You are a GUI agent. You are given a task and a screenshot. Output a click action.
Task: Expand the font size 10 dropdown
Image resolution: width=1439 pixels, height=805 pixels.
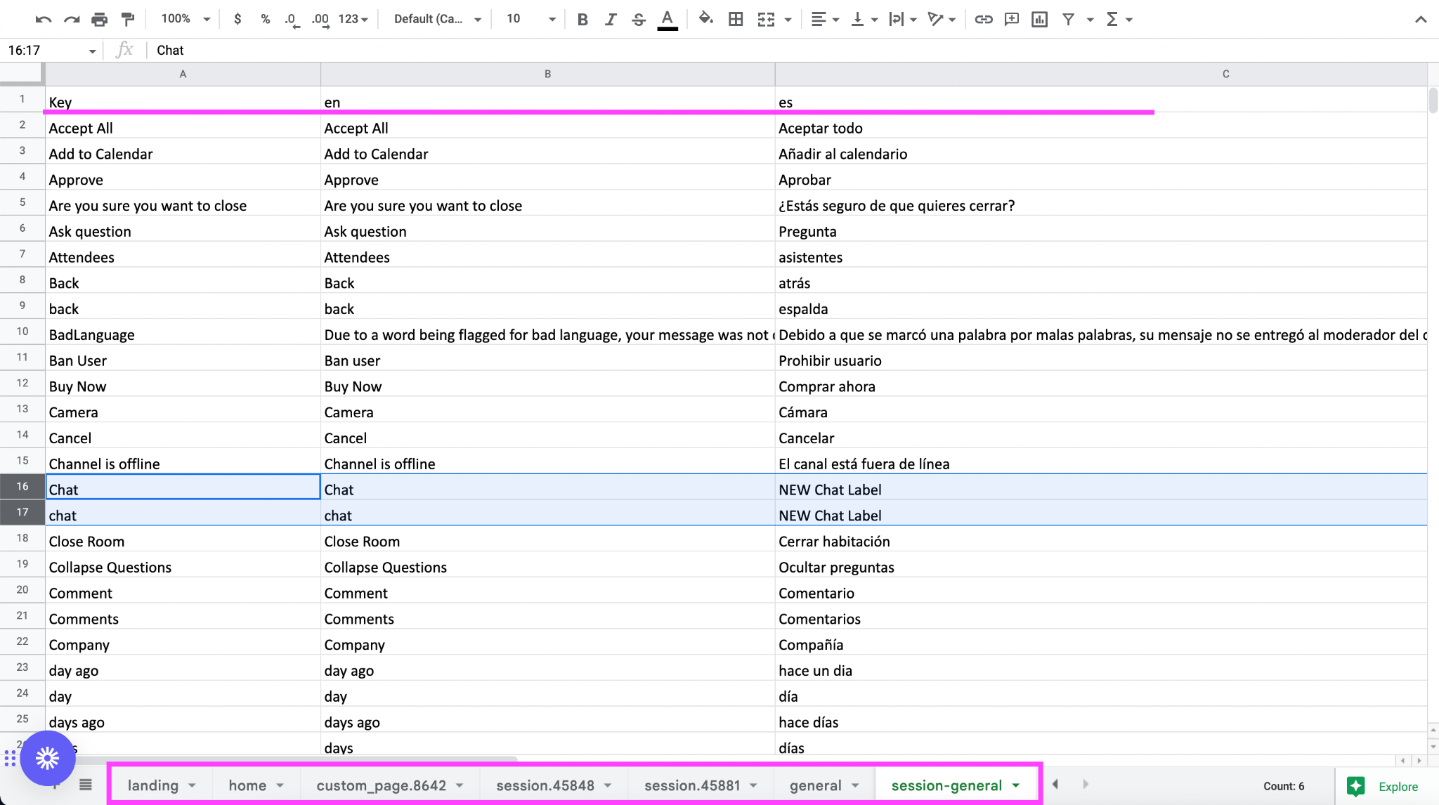531,19
